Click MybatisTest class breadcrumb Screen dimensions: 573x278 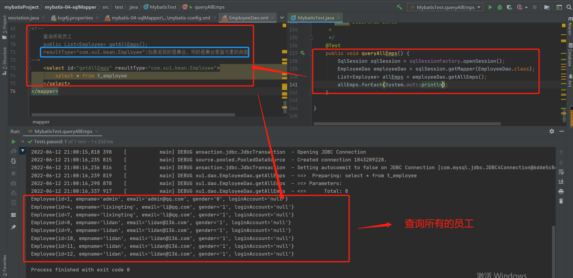160,7
